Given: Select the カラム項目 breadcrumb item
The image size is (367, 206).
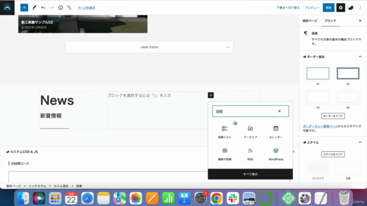Looking at the screenshot, I should [x=61, y=186].
